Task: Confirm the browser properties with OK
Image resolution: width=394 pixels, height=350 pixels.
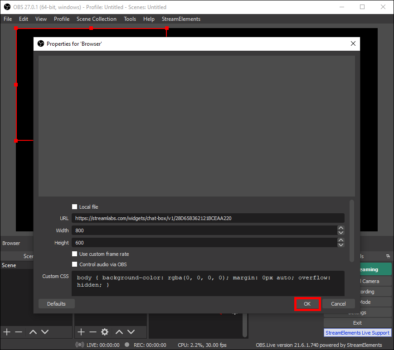Action: pos(307,304)
